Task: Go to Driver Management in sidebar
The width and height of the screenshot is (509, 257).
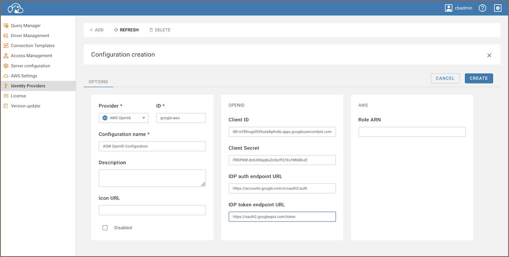Action: [x=30, y=36]
